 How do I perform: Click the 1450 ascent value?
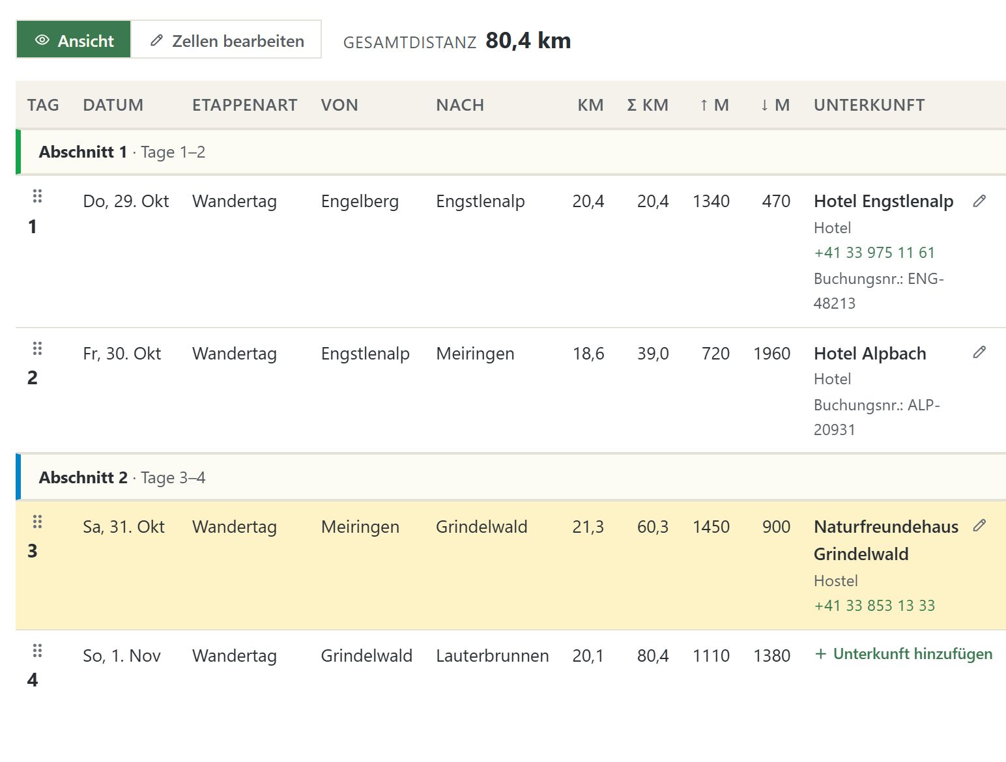point(711,527)
